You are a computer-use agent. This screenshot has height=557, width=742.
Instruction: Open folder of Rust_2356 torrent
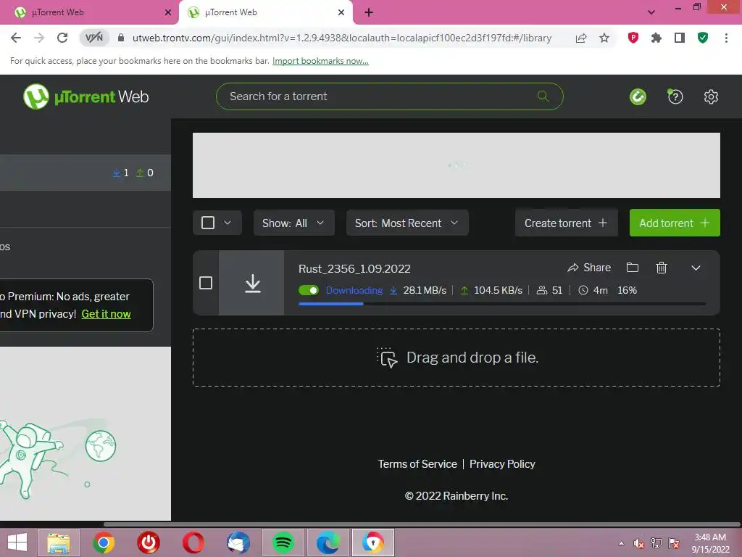point(632,268)
